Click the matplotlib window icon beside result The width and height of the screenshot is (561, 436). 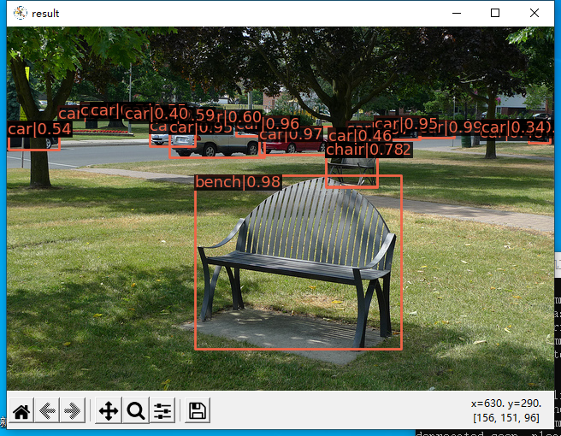tap(21, 13)
